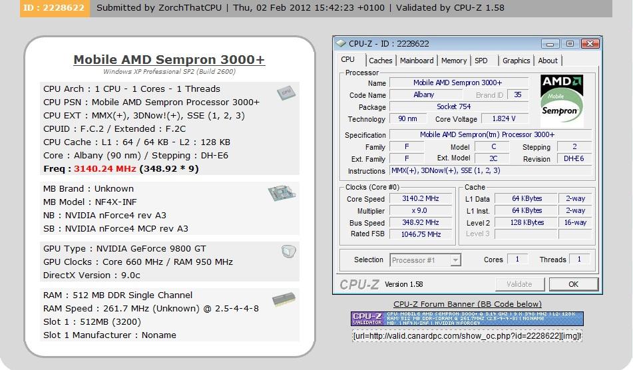Switch to the Caches tab
This screenshot has height=370, width=633.
(380, 61)
